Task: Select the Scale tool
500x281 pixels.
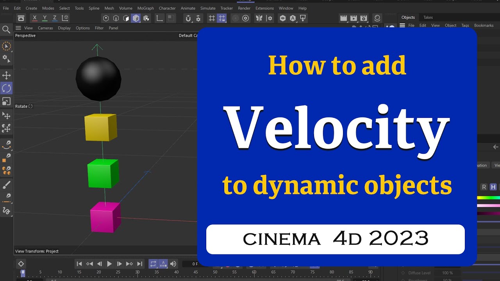Action: pyautogui.click(x=6, y=101)
